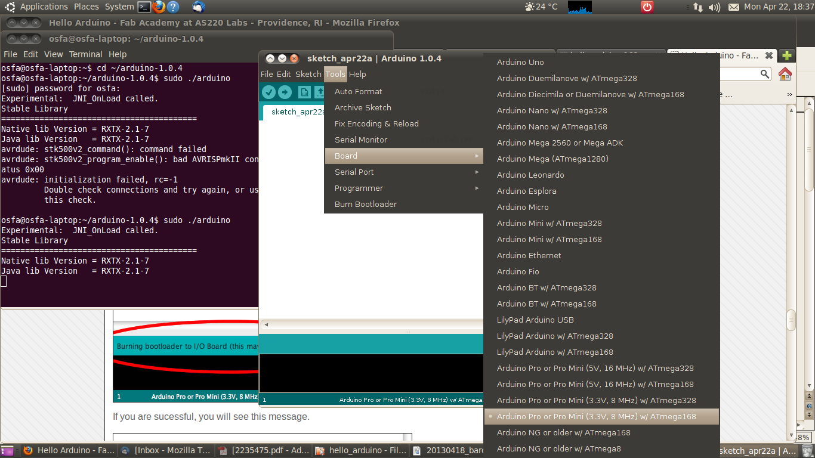
Task: Open the Arduino Help menu
Action: 357,74
